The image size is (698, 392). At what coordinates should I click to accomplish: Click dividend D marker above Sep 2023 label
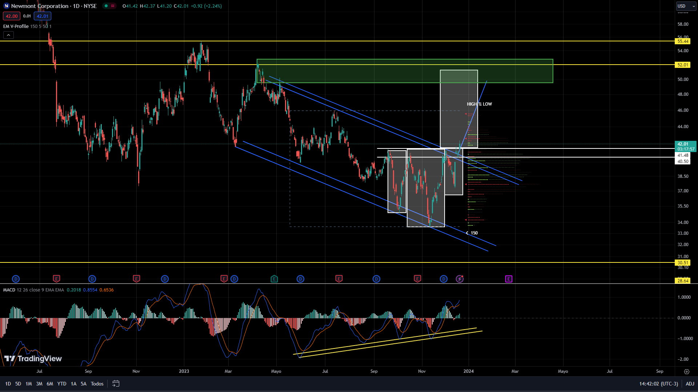coord(376,279)
